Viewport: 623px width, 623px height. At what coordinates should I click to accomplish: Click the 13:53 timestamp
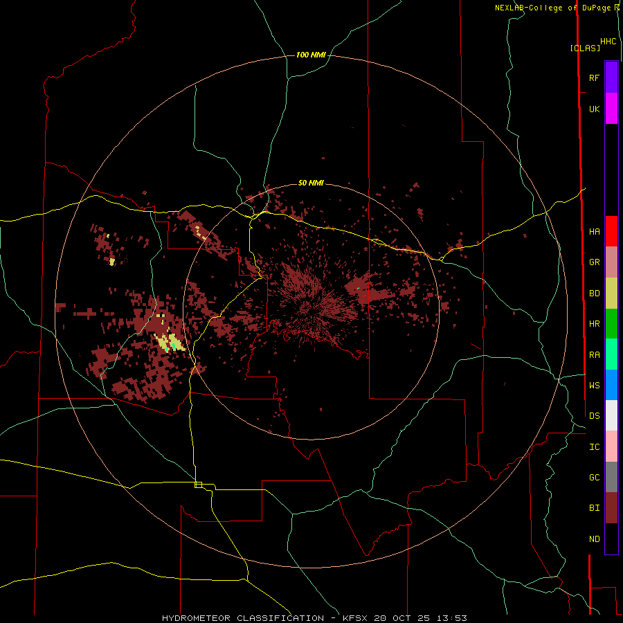coord(451,618)
